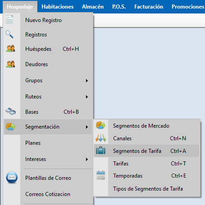Open the Habitaciones menu
The image size is (205, 205).
[58, 7]
